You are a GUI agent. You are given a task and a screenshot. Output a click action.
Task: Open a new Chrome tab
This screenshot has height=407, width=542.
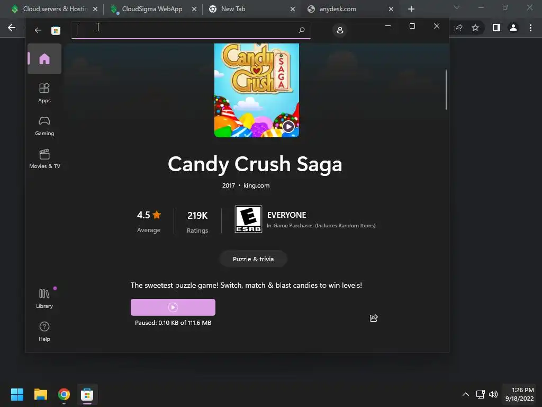coord(411,10)
